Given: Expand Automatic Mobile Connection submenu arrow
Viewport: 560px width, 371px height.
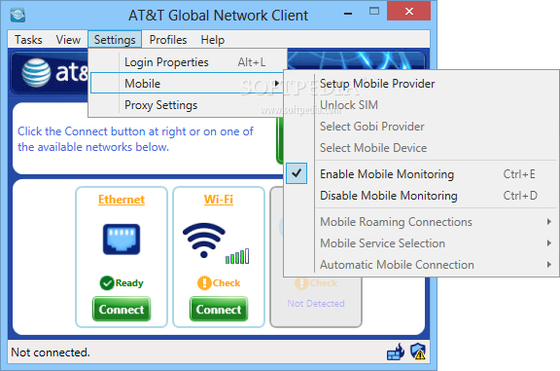Looking at the screenshot, I should coord(549,265).
